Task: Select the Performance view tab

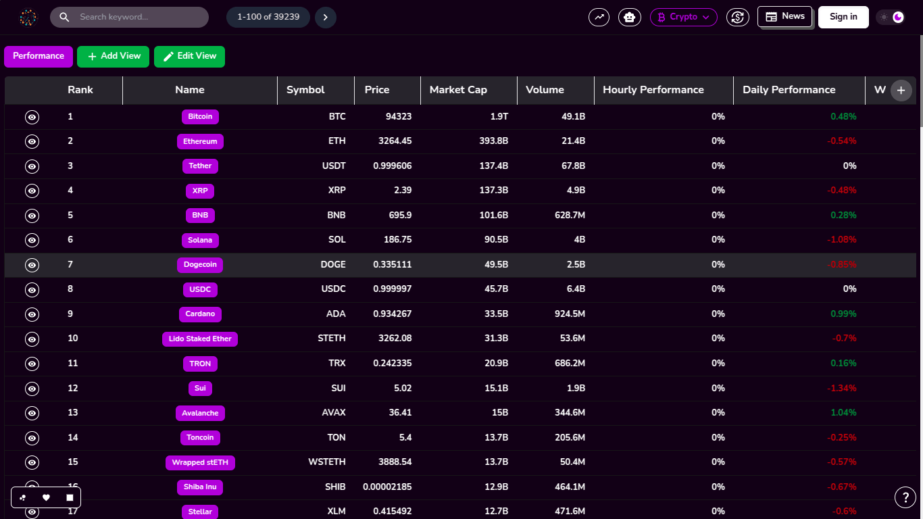Action: [x=39, y=56]
